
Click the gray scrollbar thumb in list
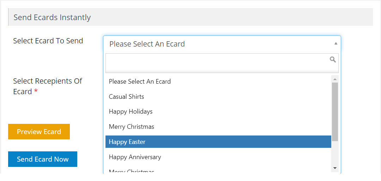[x=335, y=112]
